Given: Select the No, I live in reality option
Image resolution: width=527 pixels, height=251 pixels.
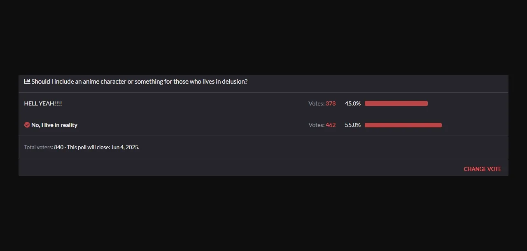Looking at the screenshot, I should click(x=54, y=125).
